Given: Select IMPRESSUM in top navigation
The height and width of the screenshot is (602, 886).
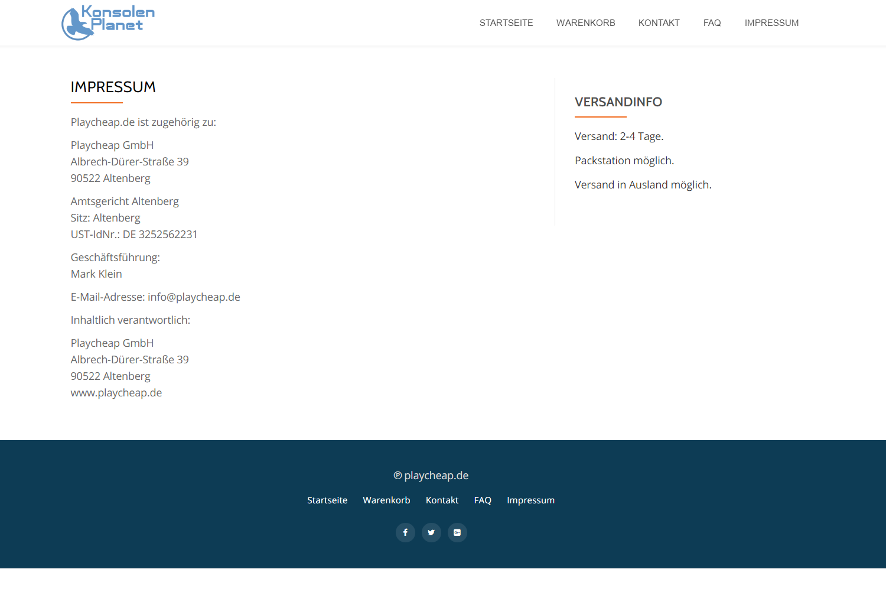Looking at the screenshot, I should (x=771, y=23).
